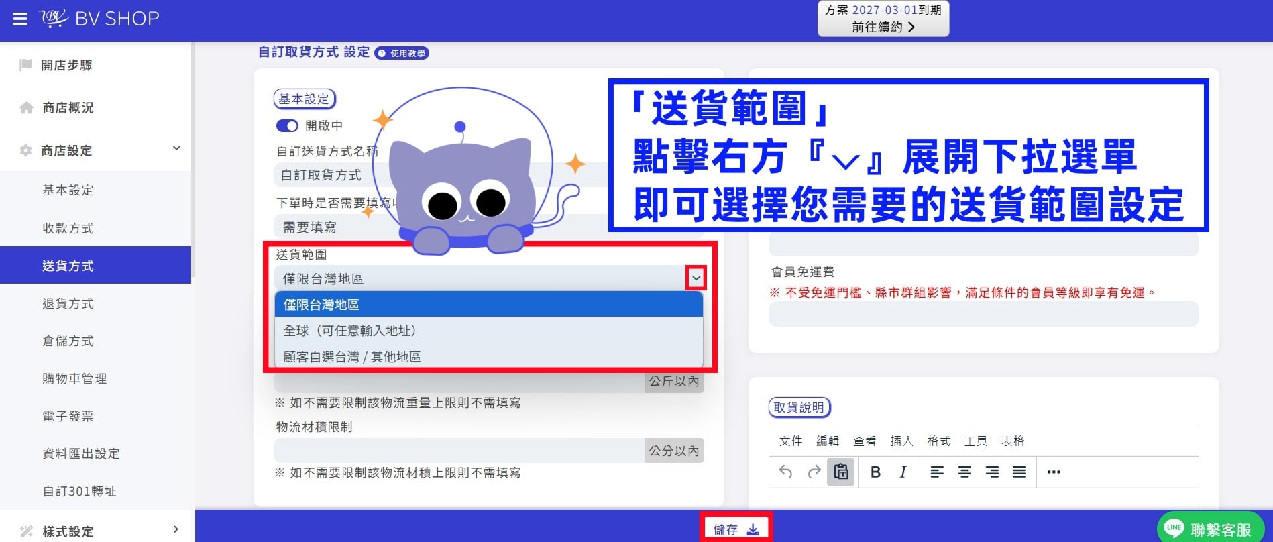The image size is (1273, 542).
Task: Open the 編輯 editor menu
Action: tap(828, 441)
